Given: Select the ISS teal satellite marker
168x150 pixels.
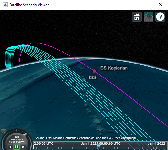Looking at the screenshot, I should coord(84,80).
